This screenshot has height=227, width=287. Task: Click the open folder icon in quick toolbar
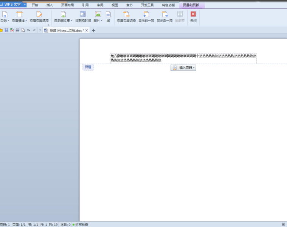[x=1, y=30]
